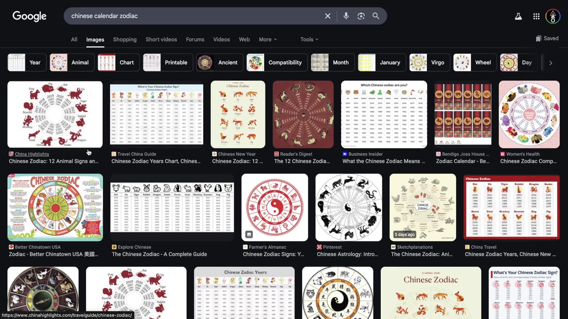The height and width of the screenshot is (319, 568).
Task: Select the Compatibility filter chip
Action: coord(277,62)
